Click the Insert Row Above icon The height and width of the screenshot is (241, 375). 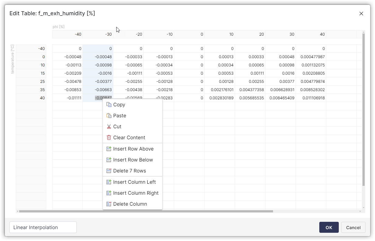[109, 149]
